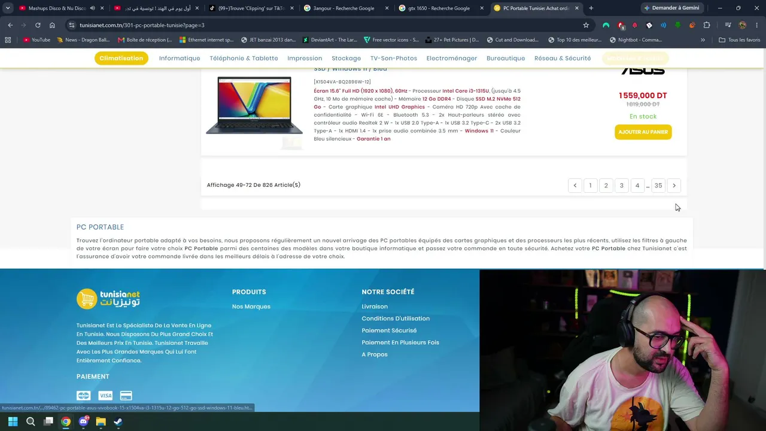Viewport: 766px width, 431px height.
Task: Open the Nos Marques footer link
Action: pyautogui.click(x=251, y=306)
